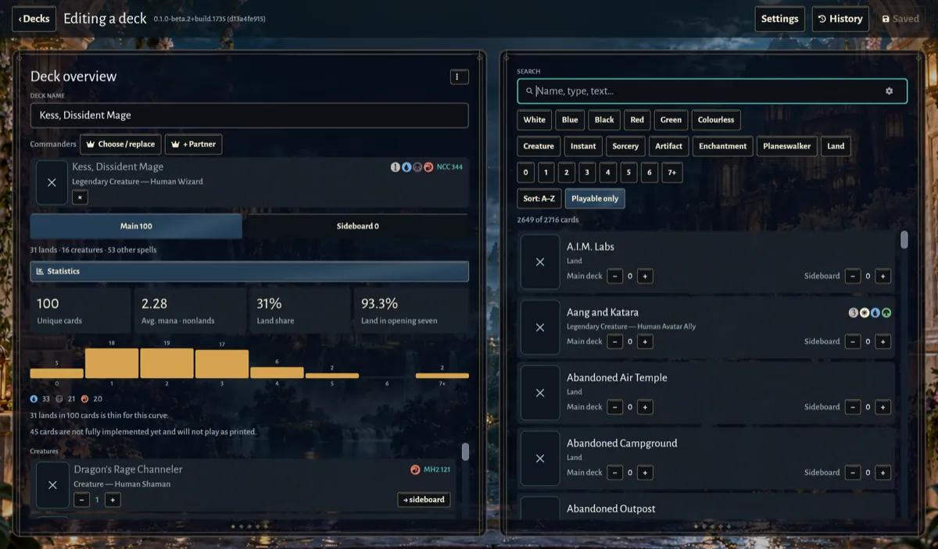Image resolution: width=938 pixels, height=549 pixels.
Task: Filter by Artifact card type
Action: coord(668,146)
